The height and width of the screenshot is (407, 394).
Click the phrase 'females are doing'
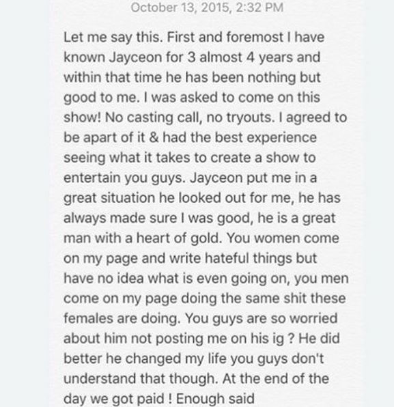click(122, 318)
